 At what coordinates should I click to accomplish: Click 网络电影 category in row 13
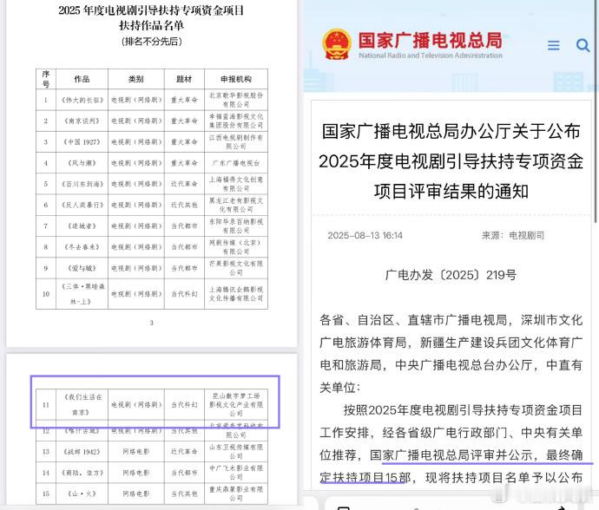[x=136, y=452]
